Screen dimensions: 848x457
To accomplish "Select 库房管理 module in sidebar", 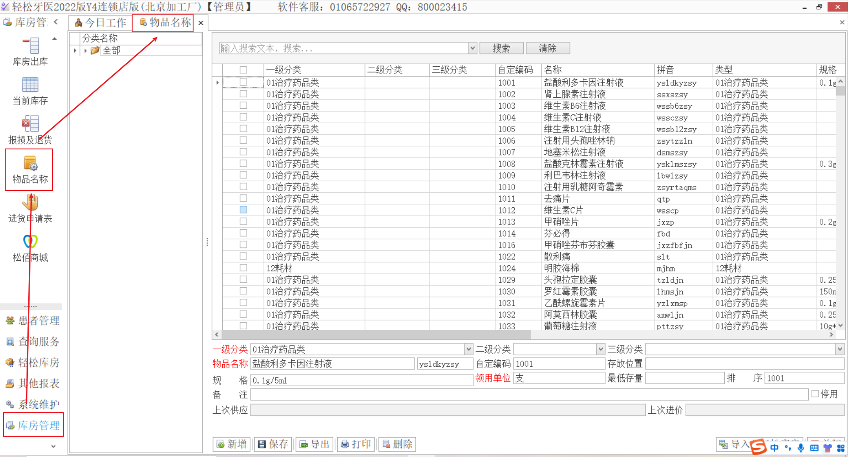I will [x=34, y=425].
